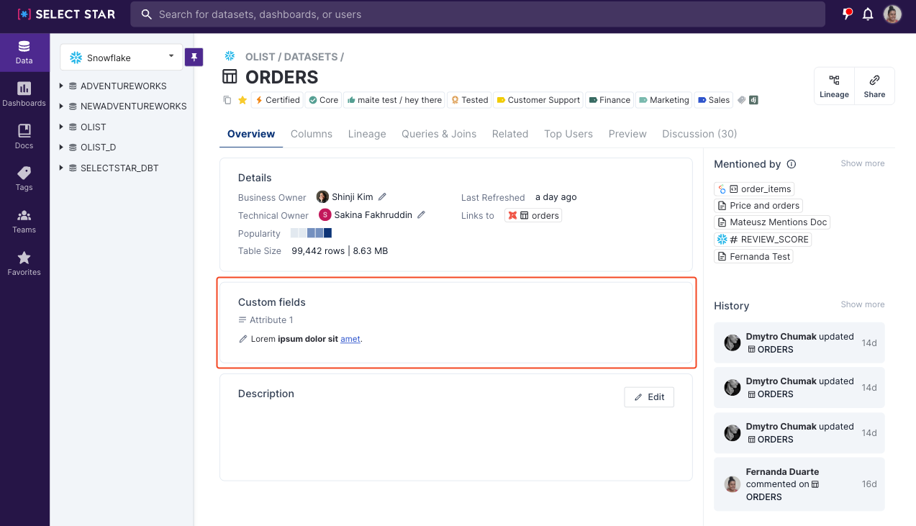The height and width of the screenshot is (526, 916).
Task: Click the info icon beside Mentioned by
Action: [x=792, y=164]
